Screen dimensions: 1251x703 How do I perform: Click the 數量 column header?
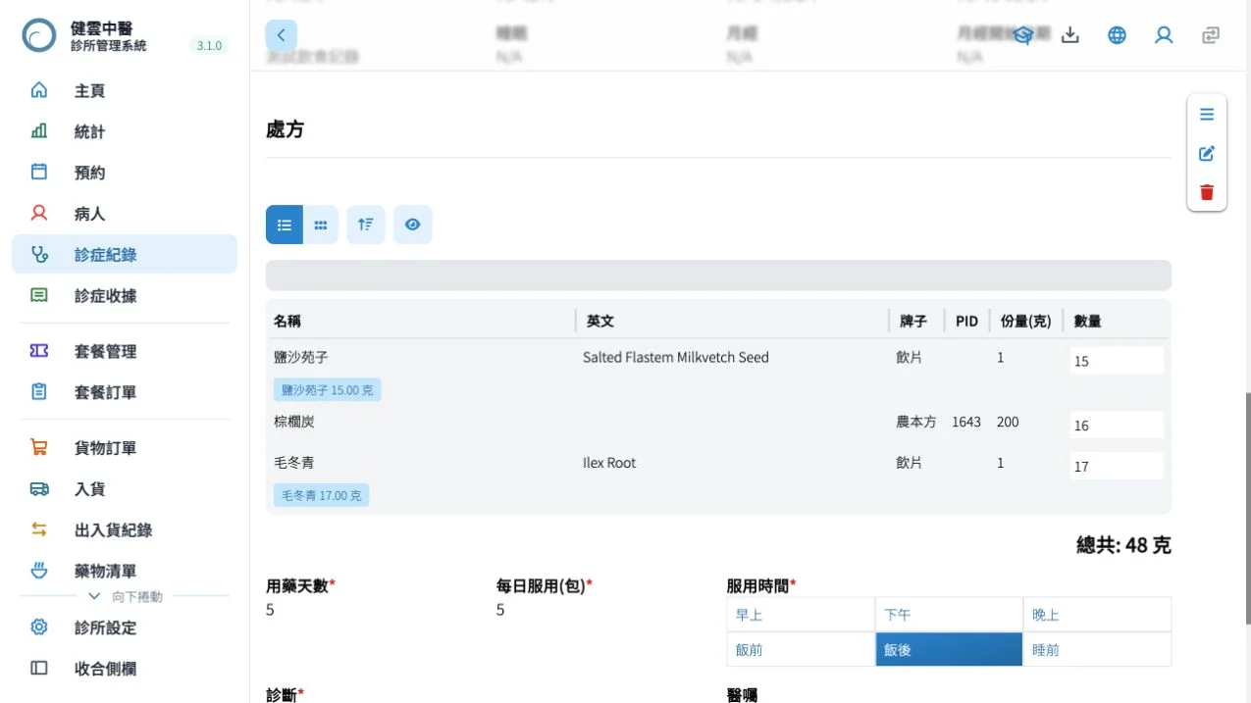pyautogui.click(x=1087, y=321)
